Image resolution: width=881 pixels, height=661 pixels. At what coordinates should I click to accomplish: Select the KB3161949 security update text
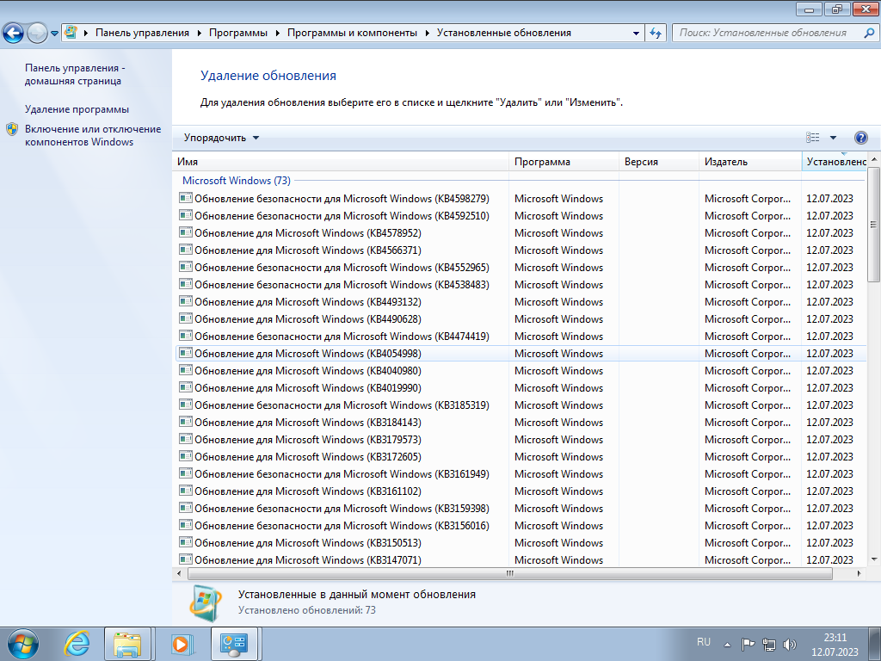click(x=342, y=474)
